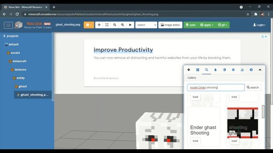Screen dimensions: 273x153
Task: Click the zoom out magnifier icon
Action: click(x=115, y=25)
